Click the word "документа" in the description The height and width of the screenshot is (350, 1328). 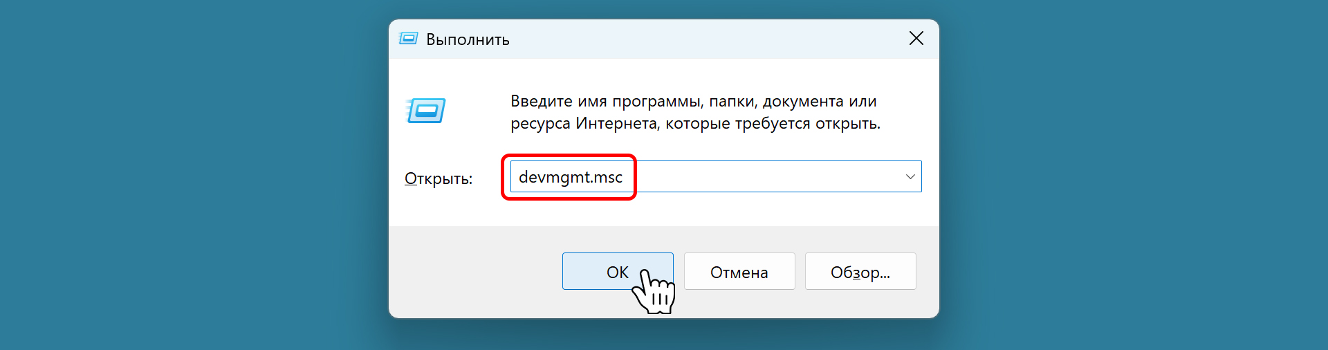[x=803, y=102]
